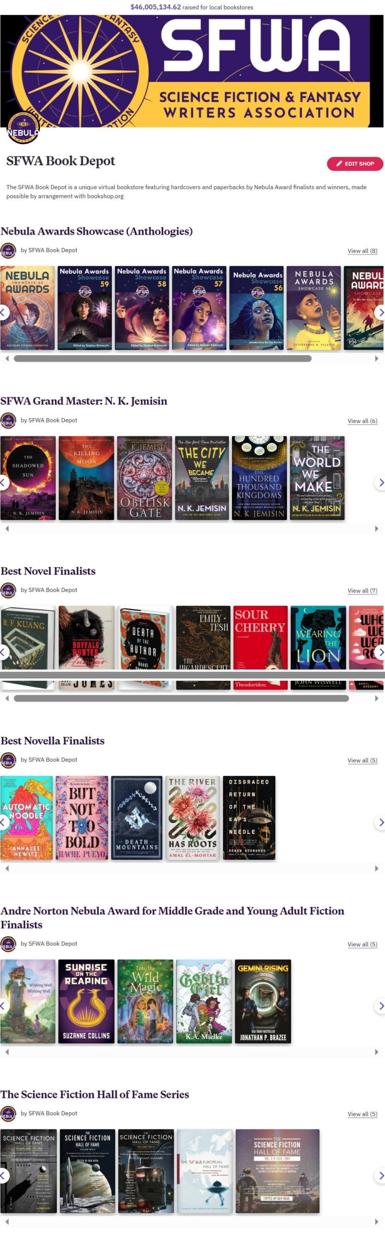Click next arrow in N. K. Jemisin carousel
385x1236 pixels.
pyautogui.click(x=380, y=482)
